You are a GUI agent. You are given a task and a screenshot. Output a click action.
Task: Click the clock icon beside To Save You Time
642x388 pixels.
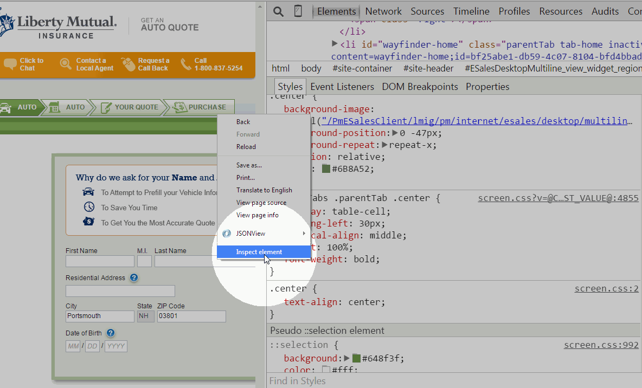89,207
